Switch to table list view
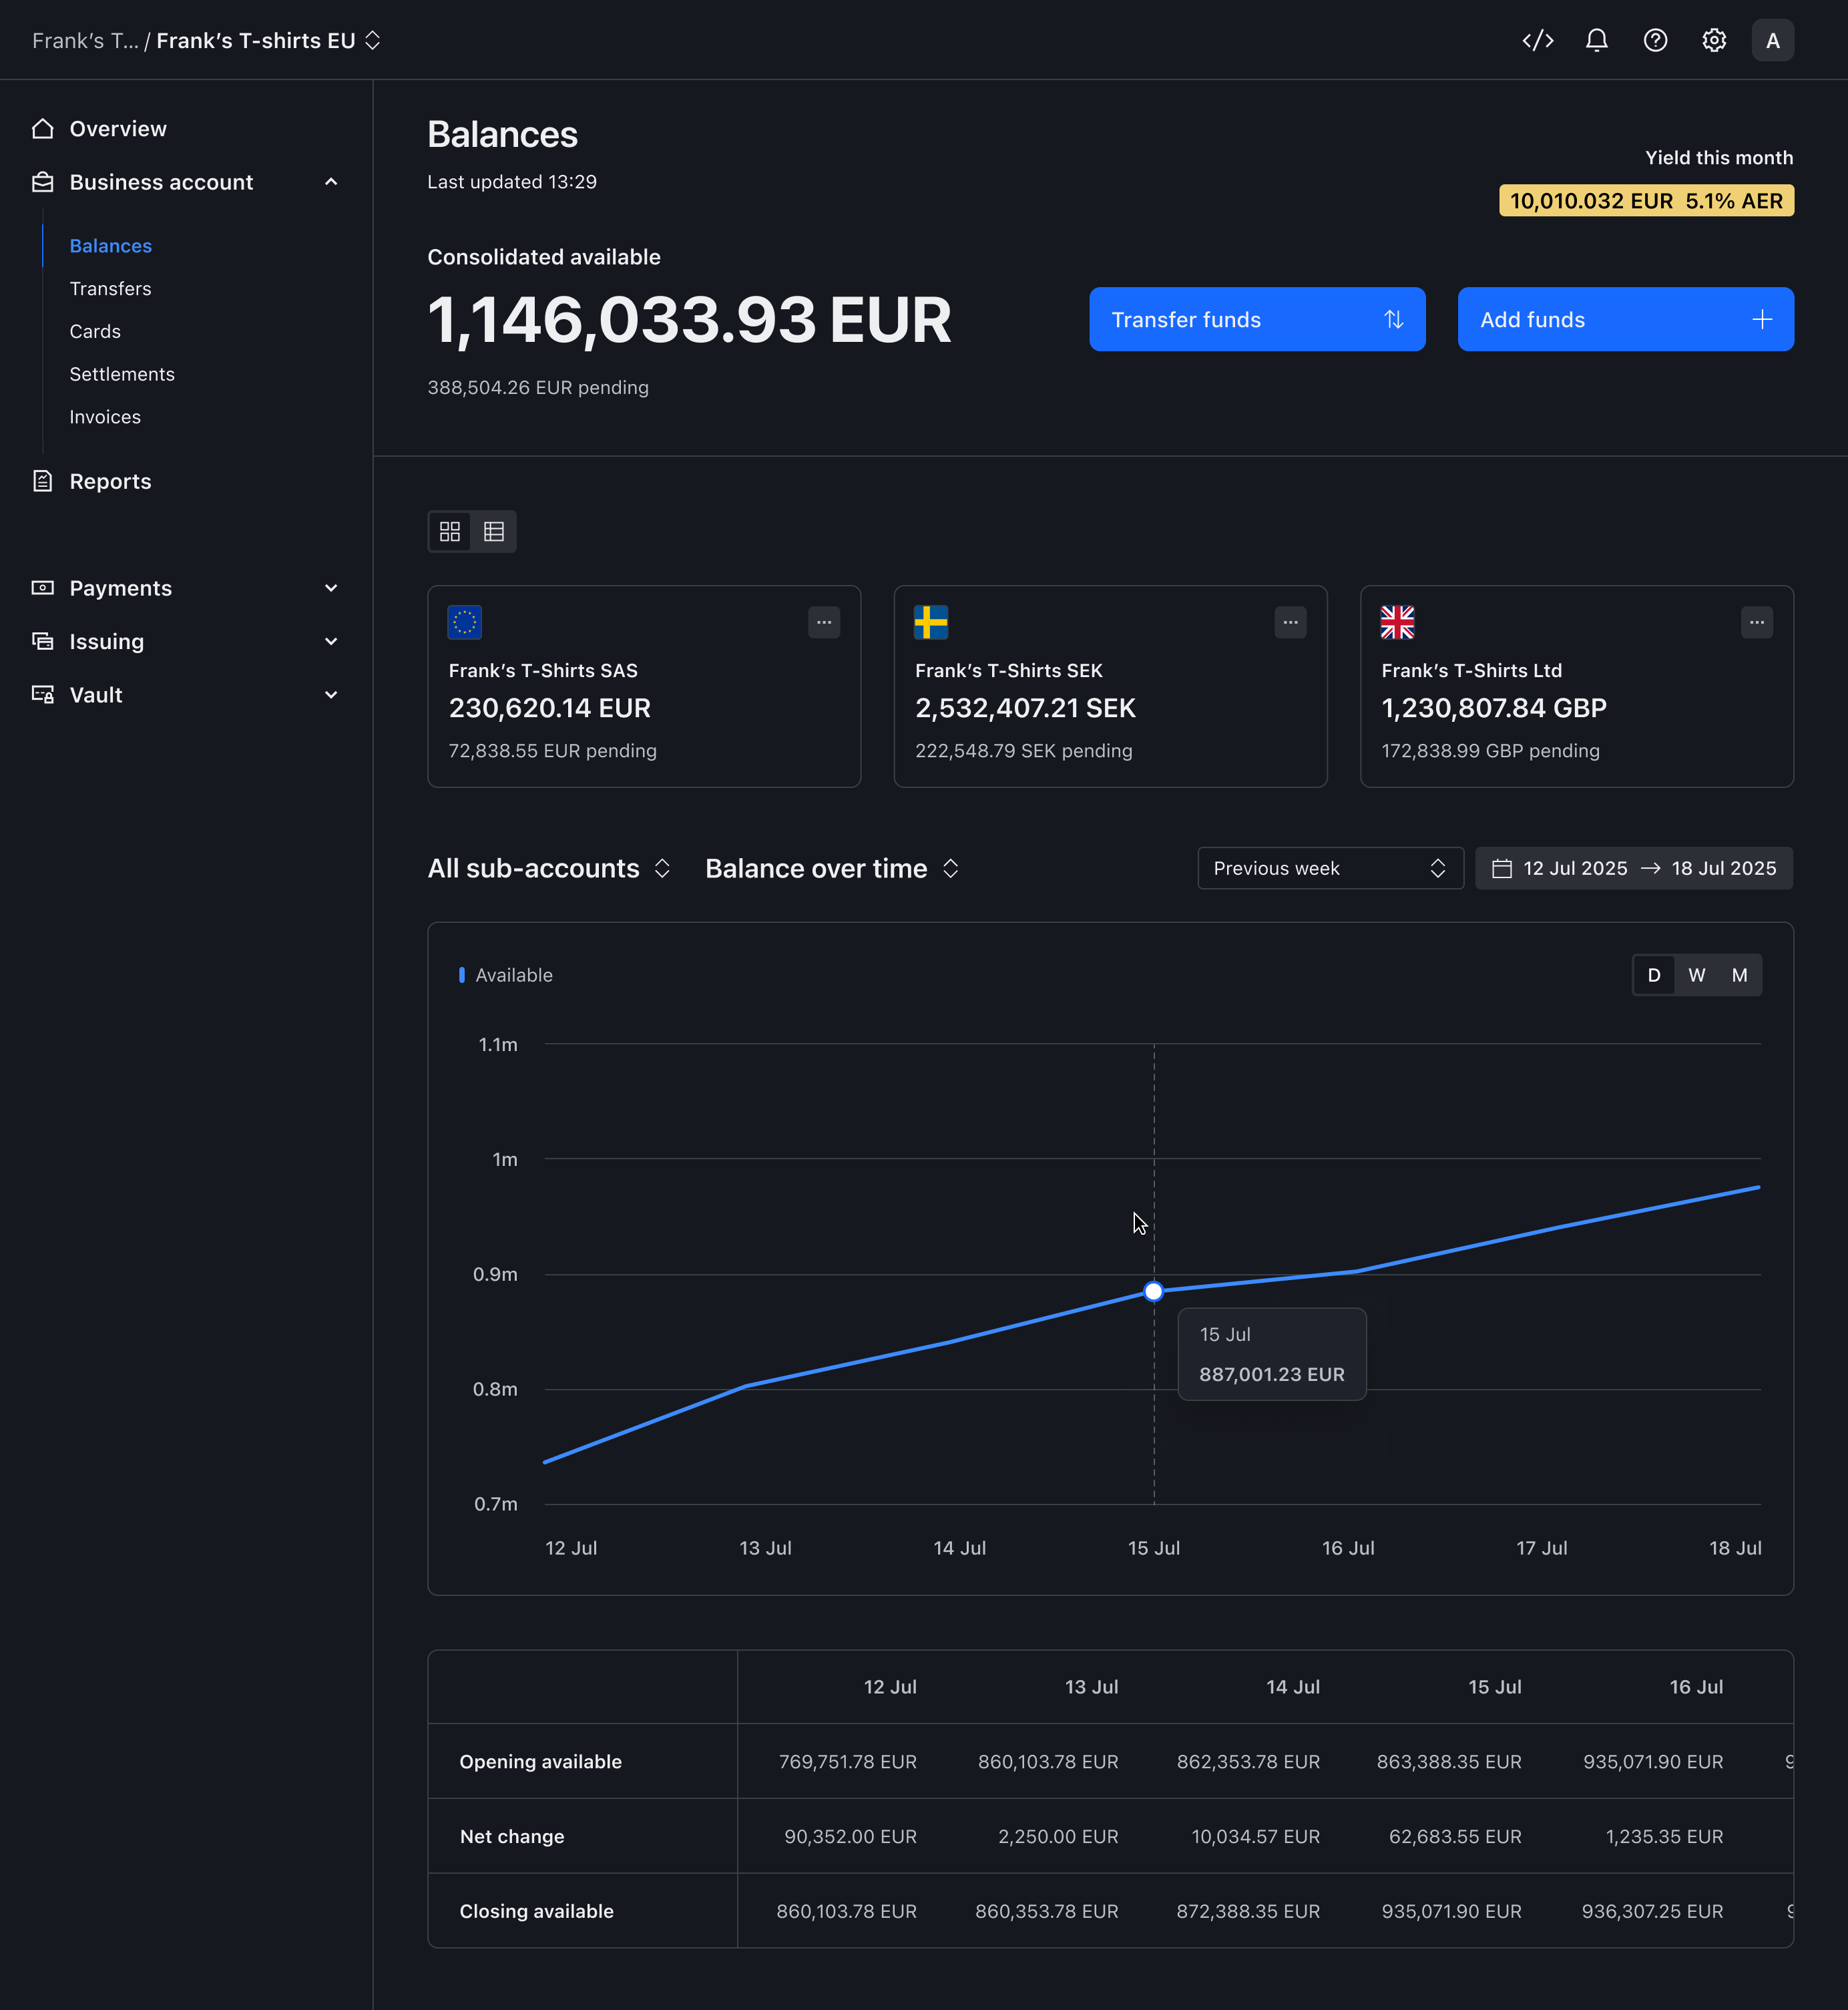The height and width of the screenshot is (2010, 1848). [494, 531]
